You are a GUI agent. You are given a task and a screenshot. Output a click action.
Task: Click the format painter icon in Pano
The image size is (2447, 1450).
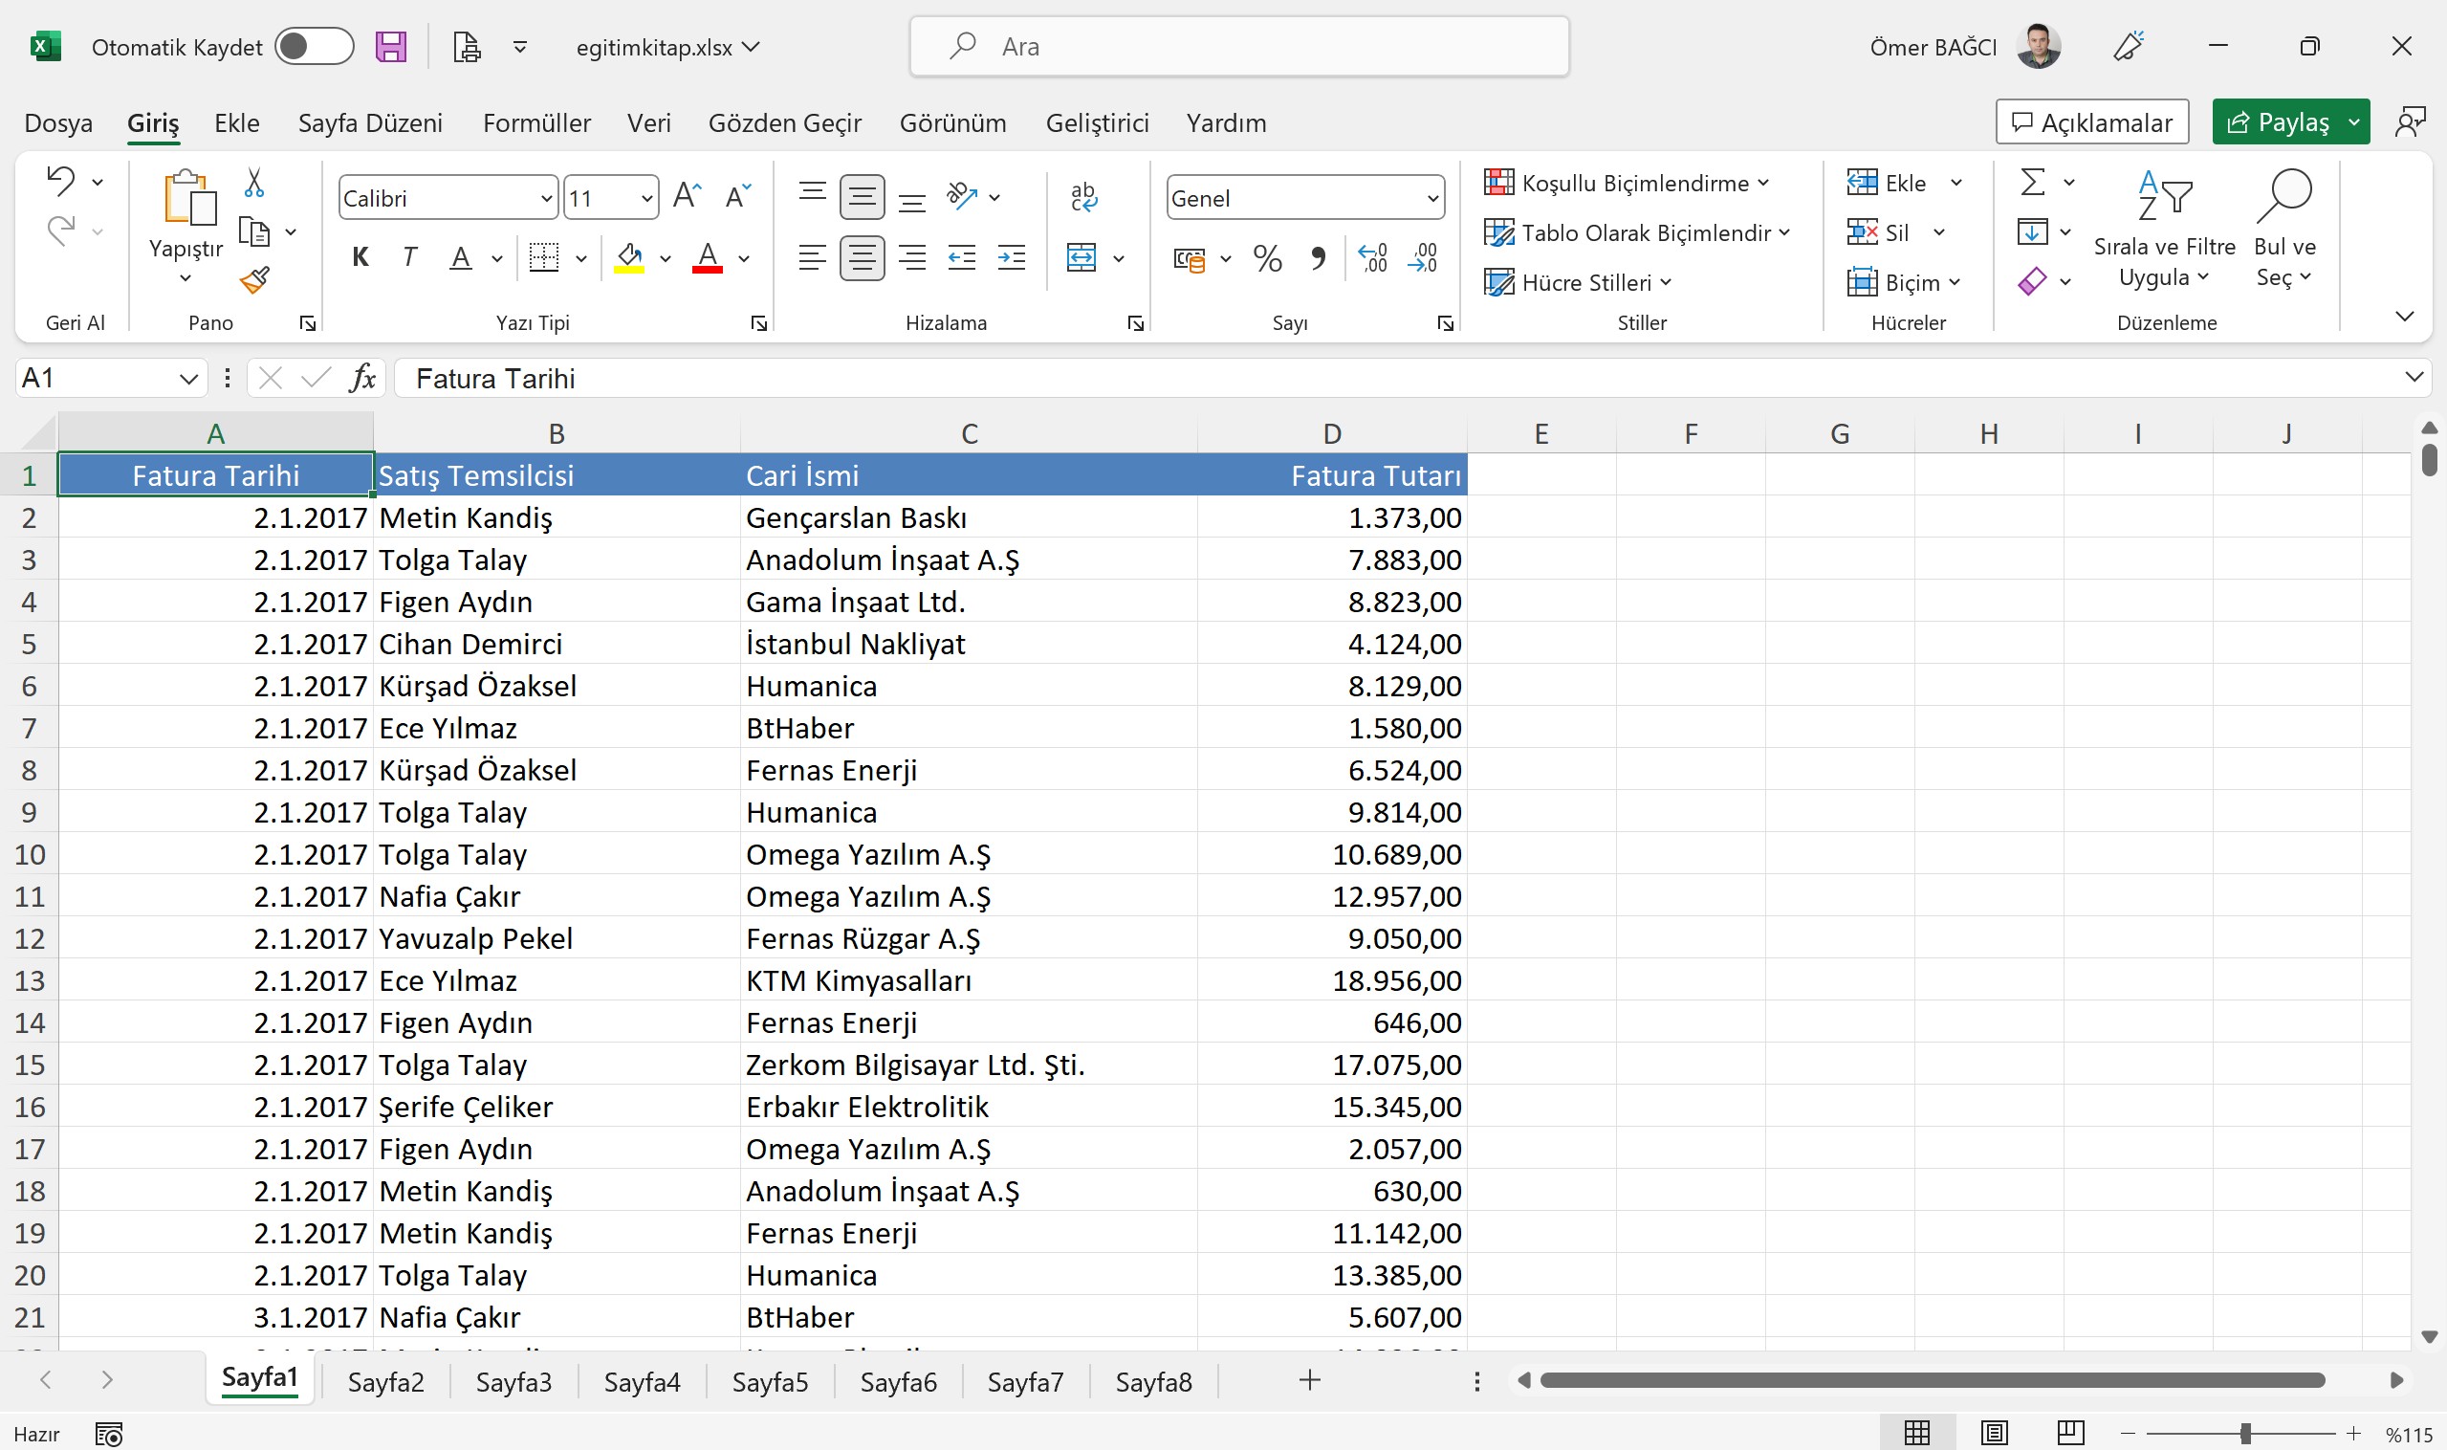[x=255, y=281]
